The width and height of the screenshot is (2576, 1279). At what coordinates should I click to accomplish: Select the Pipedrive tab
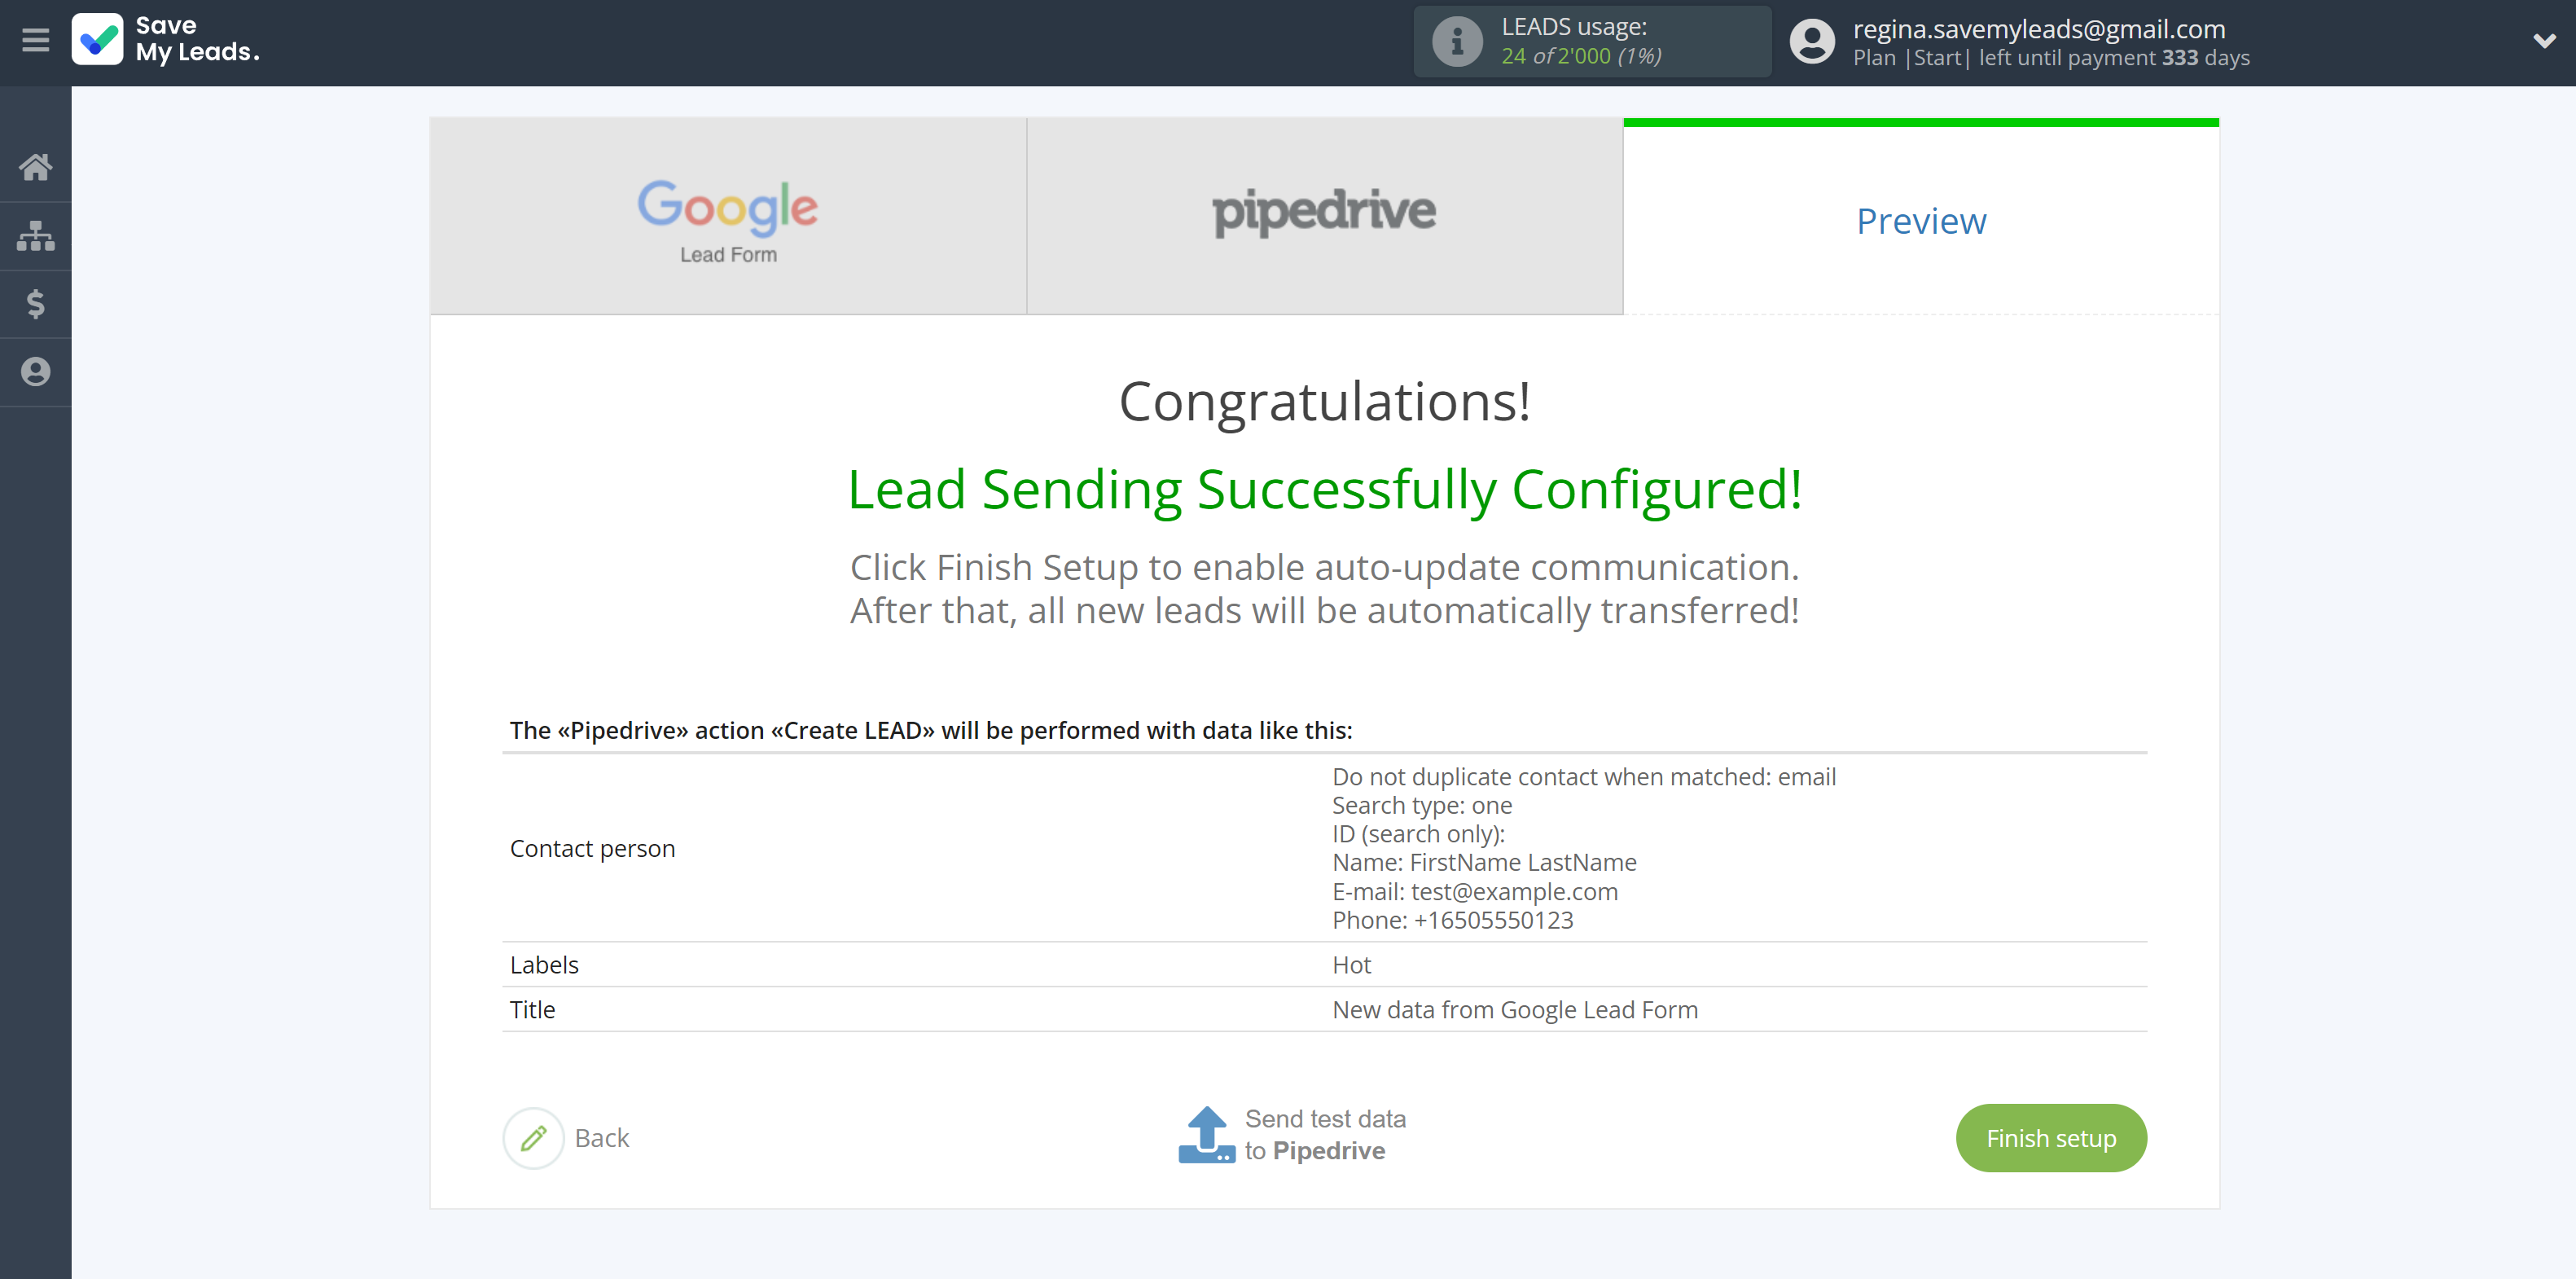[1324, 215]
